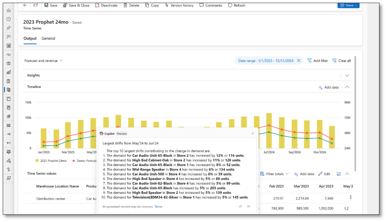Open Recent items clock icon in sidebar
The image size is (387, 222).
8,19
